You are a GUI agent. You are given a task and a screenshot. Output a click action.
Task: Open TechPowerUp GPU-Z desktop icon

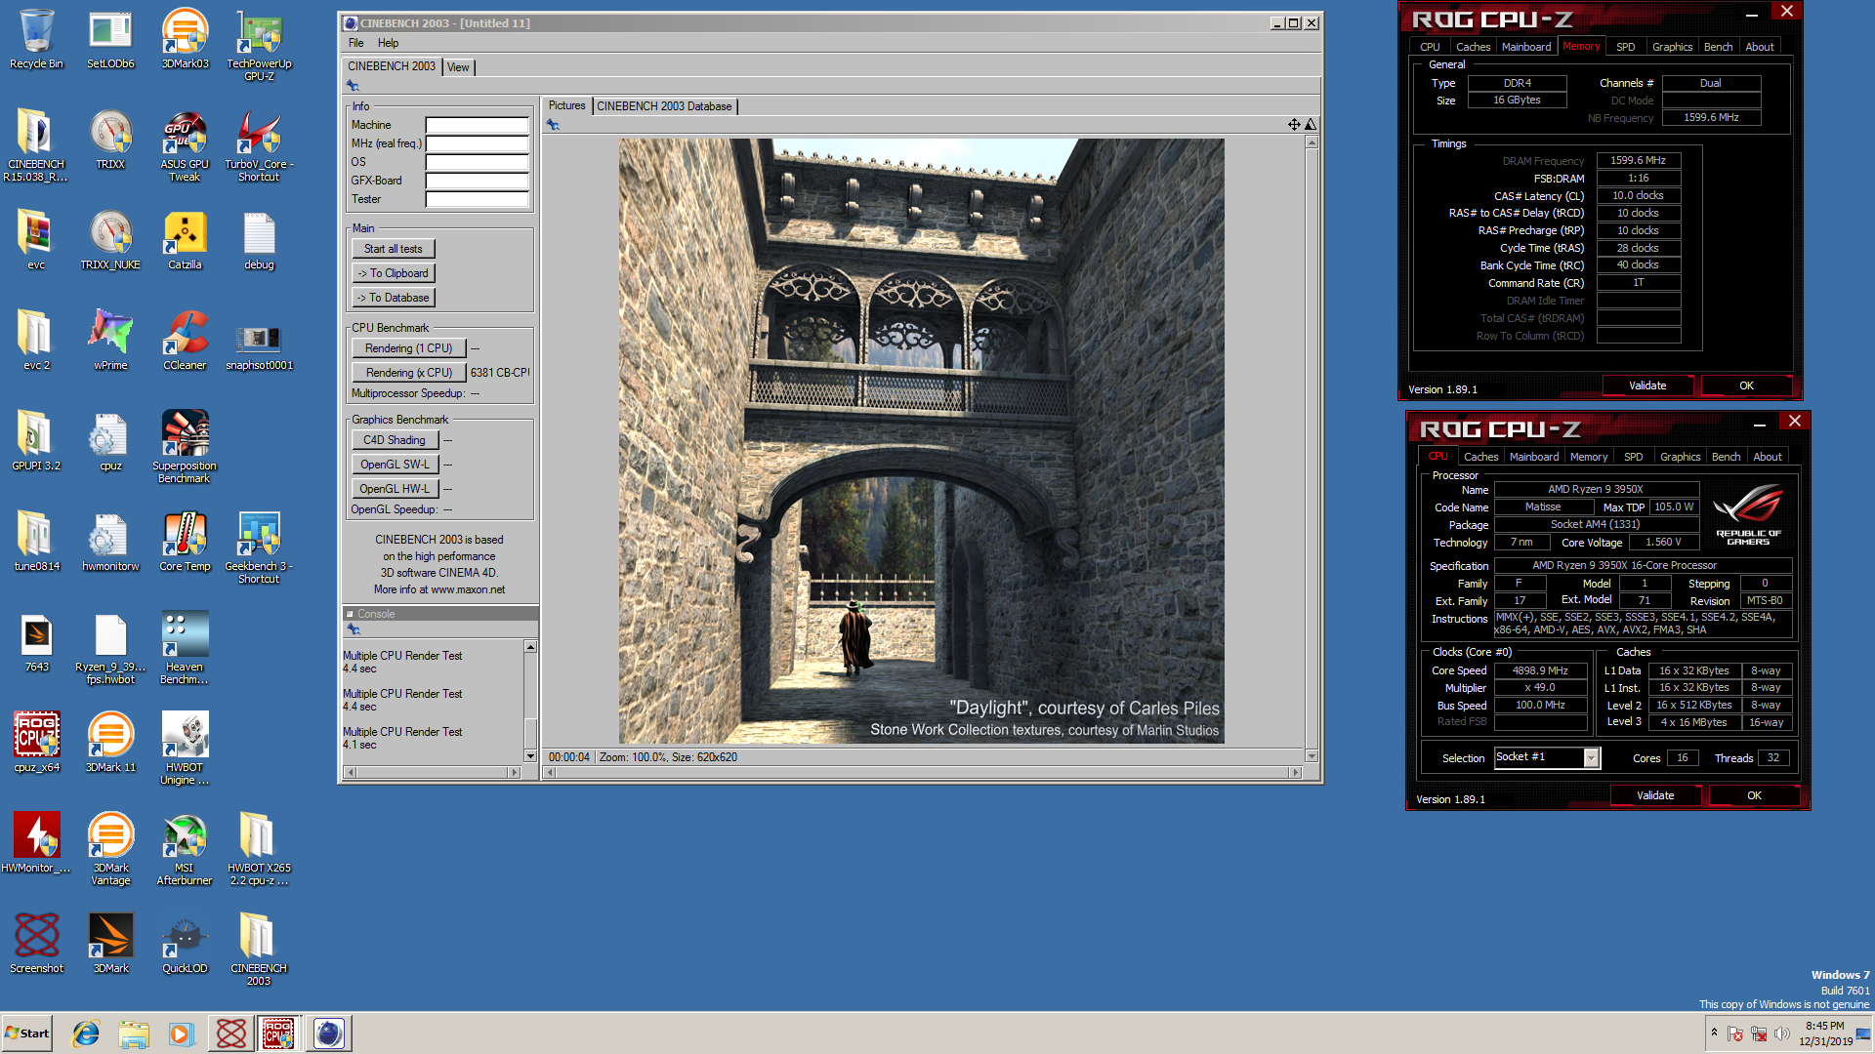point(259,45)
